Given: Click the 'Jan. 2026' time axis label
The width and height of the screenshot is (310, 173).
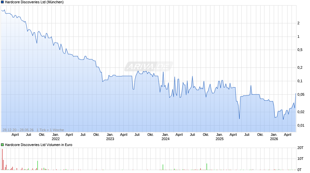Looking at the screenshot, I should [274, 137].
